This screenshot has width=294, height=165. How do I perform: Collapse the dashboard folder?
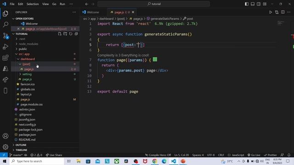(x=18, y=59)
